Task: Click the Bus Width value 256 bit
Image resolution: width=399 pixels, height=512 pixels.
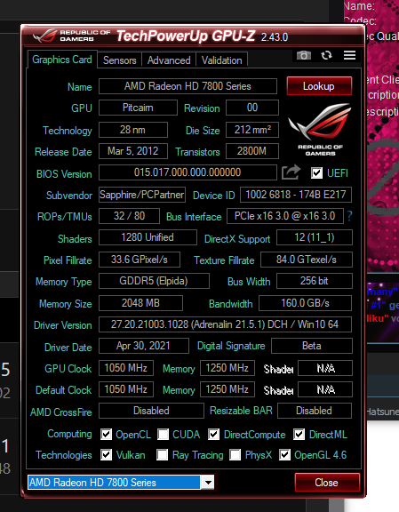Action: [315, 281]
